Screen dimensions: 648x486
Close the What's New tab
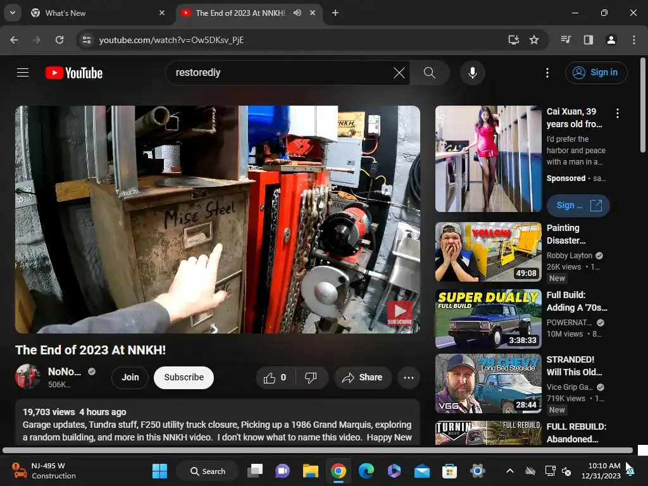[161, 13]
